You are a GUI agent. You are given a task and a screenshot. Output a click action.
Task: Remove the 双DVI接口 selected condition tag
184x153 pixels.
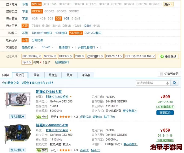tap(102, 56)
